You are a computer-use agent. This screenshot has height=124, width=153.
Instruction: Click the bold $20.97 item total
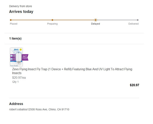click(x=134, y=85)
